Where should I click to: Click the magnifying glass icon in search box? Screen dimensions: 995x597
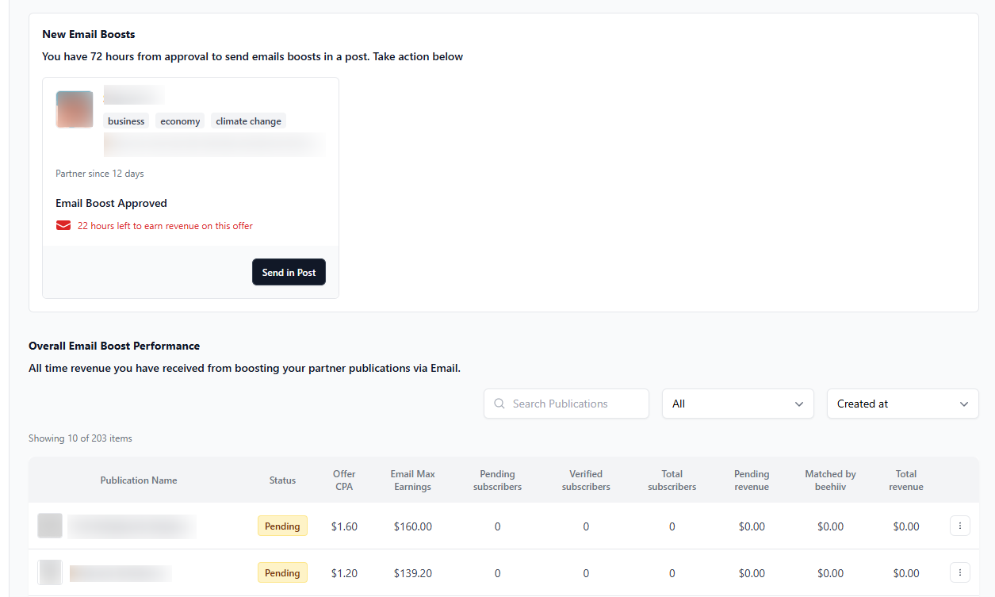click(499, 404)
